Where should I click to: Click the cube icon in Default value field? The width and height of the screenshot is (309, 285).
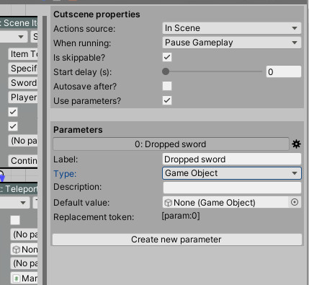click(168, 203)
